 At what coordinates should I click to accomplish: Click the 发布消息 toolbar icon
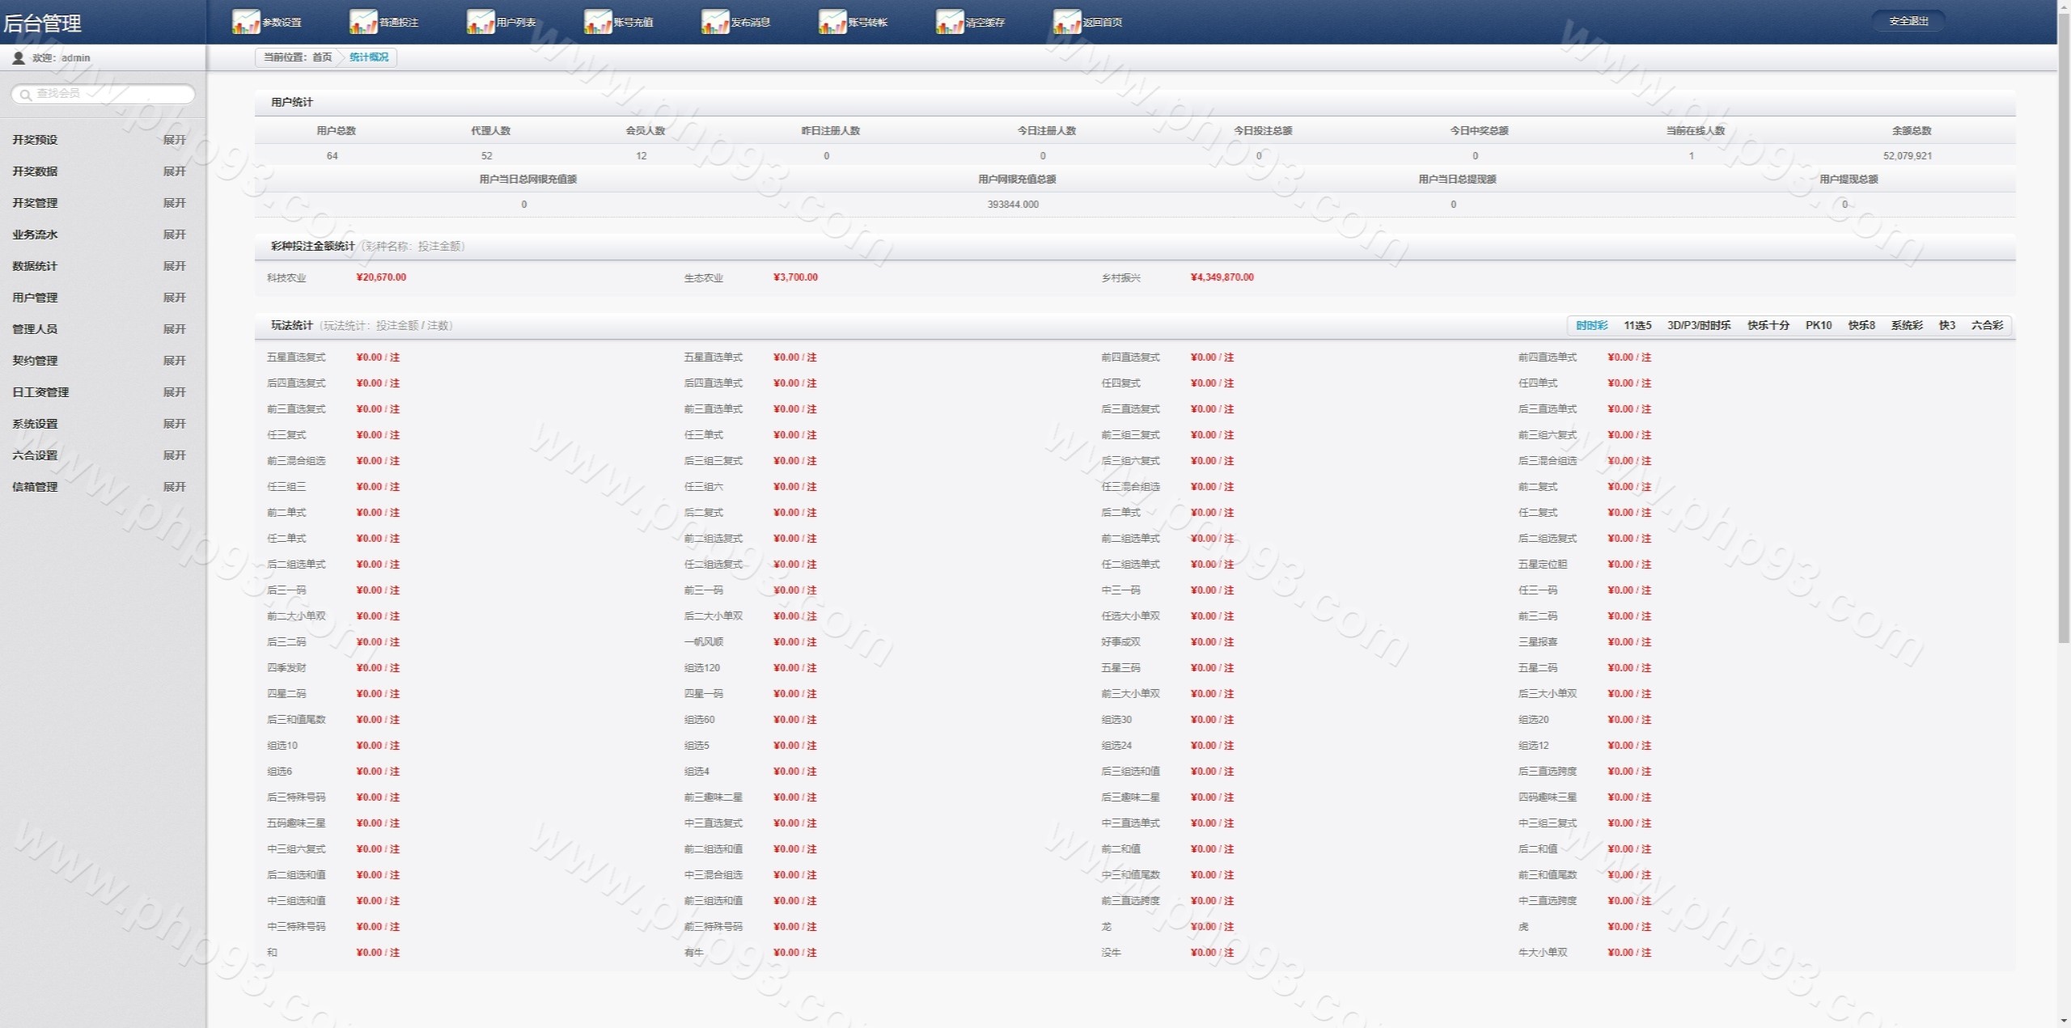point(715,22)
